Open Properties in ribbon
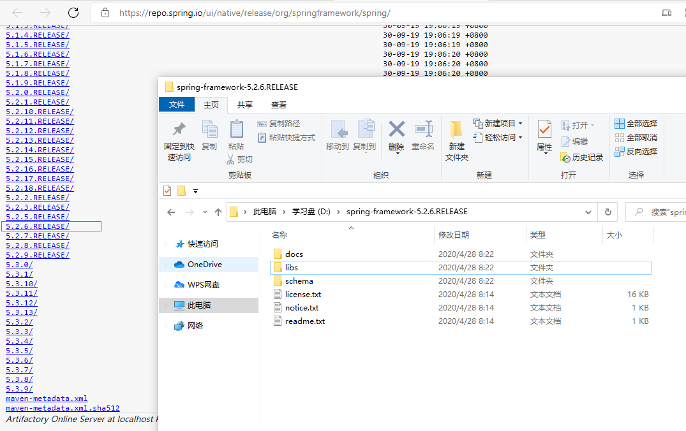The height and width of the screenshot is (431, 686). point(544,136)
